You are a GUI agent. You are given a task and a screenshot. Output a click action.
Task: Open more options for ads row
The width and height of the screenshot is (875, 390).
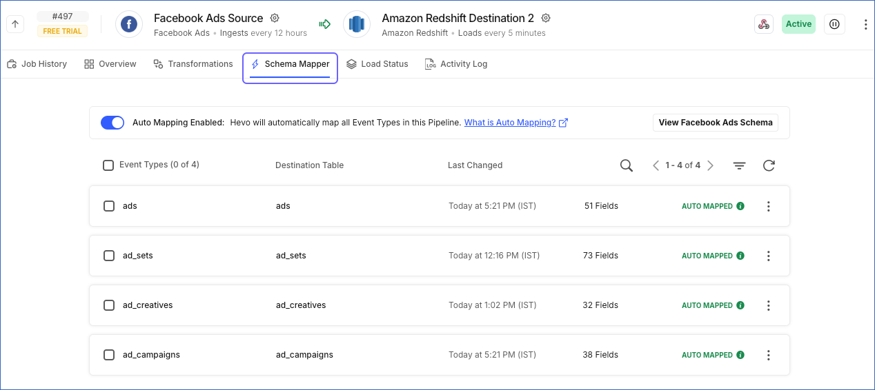769,206
